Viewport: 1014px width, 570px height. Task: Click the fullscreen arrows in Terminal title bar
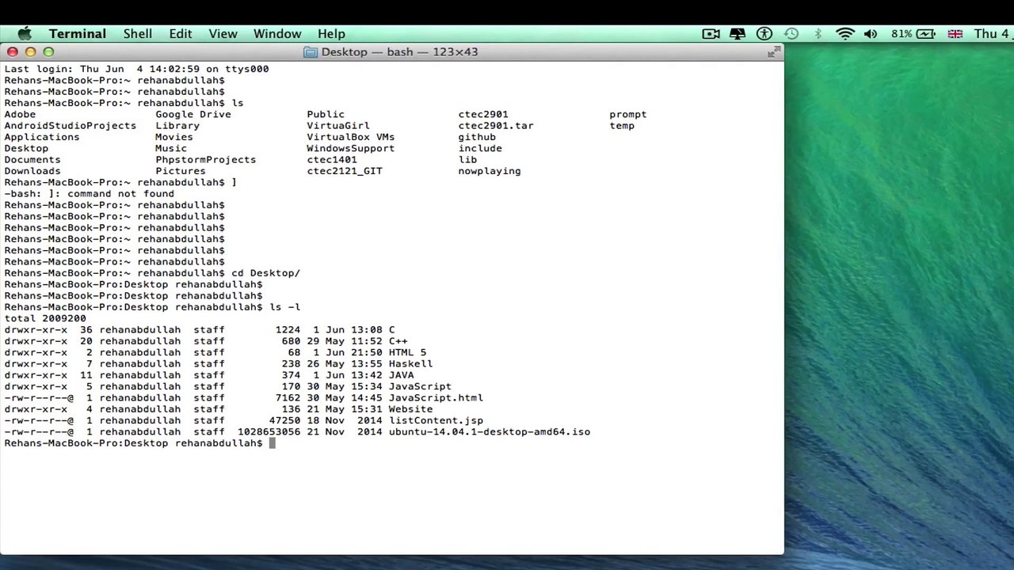pyautogui.click(x=774, y=52)
